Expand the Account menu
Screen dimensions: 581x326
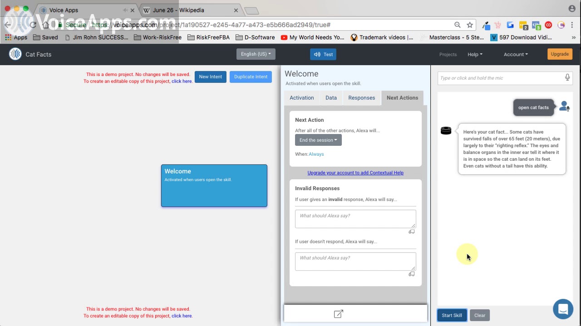(x=516, y=54)
